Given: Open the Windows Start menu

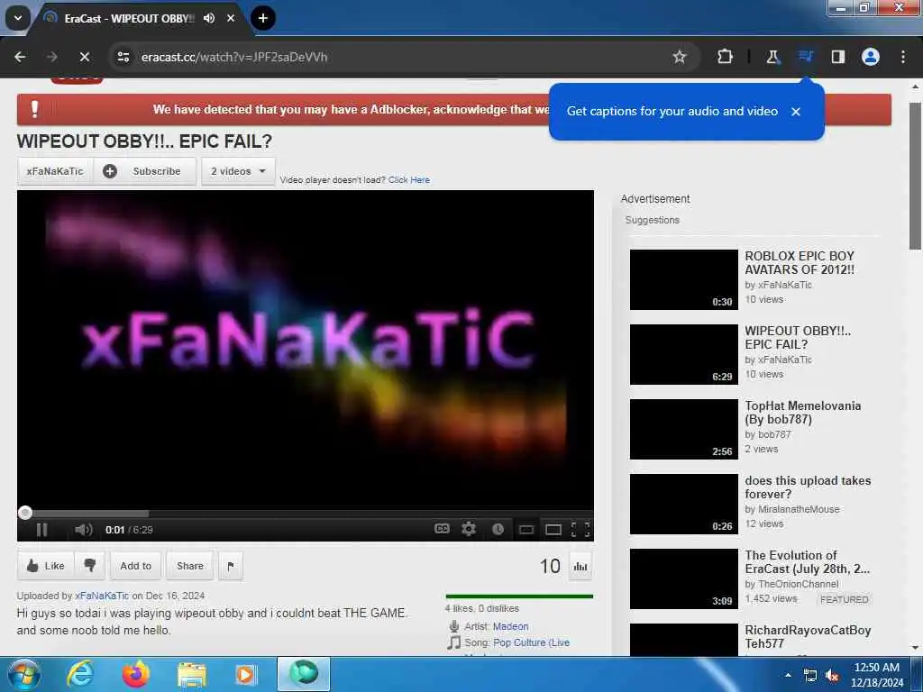Looking at the screenshot, I should (x=24, y=674).
